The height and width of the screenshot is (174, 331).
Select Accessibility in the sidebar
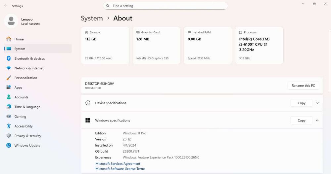24,126
